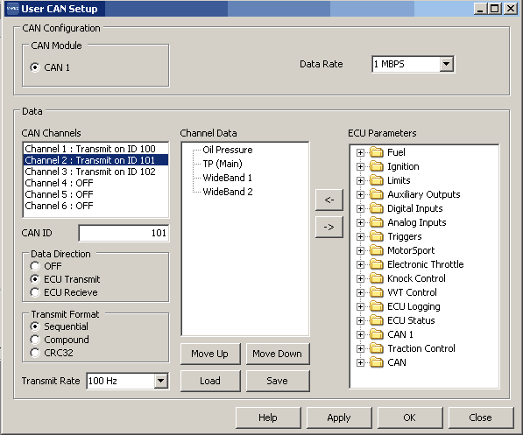Open the Transmit Rate dropdown
Viewport: 523px width, 435px height.
(x=161, y=381)
